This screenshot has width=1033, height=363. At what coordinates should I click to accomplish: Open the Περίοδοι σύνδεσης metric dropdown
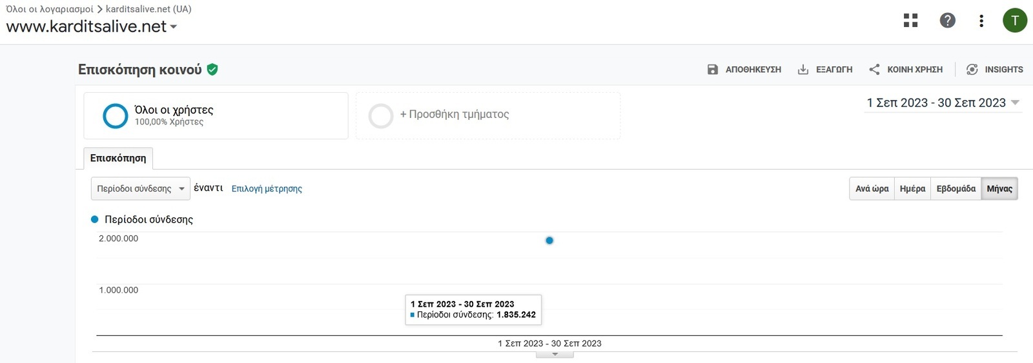tap(141, 189)
